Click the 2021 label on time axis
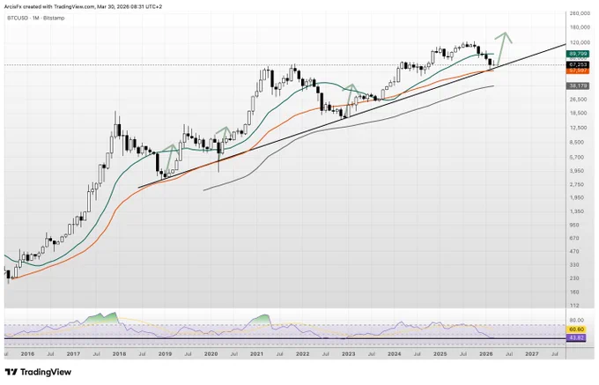Screen dimensions: 599x385 (x=256, y=354)
